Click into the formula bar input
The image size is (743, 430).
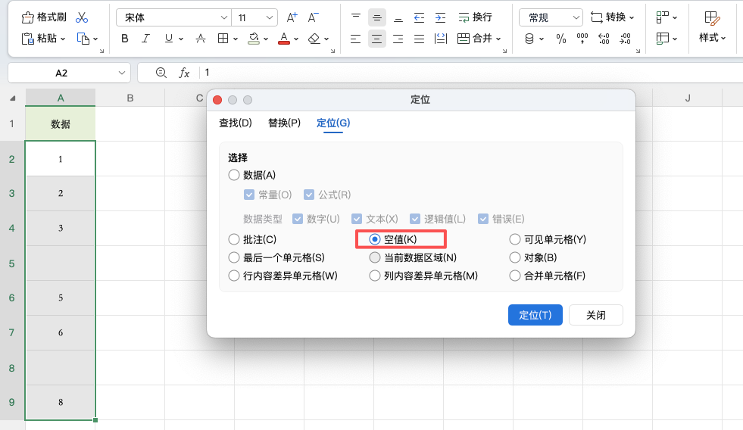[x=472, y=73]
